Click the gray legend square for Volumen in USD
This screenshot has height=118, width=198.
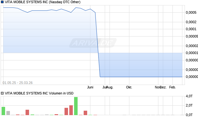click(x=2, y=93)
